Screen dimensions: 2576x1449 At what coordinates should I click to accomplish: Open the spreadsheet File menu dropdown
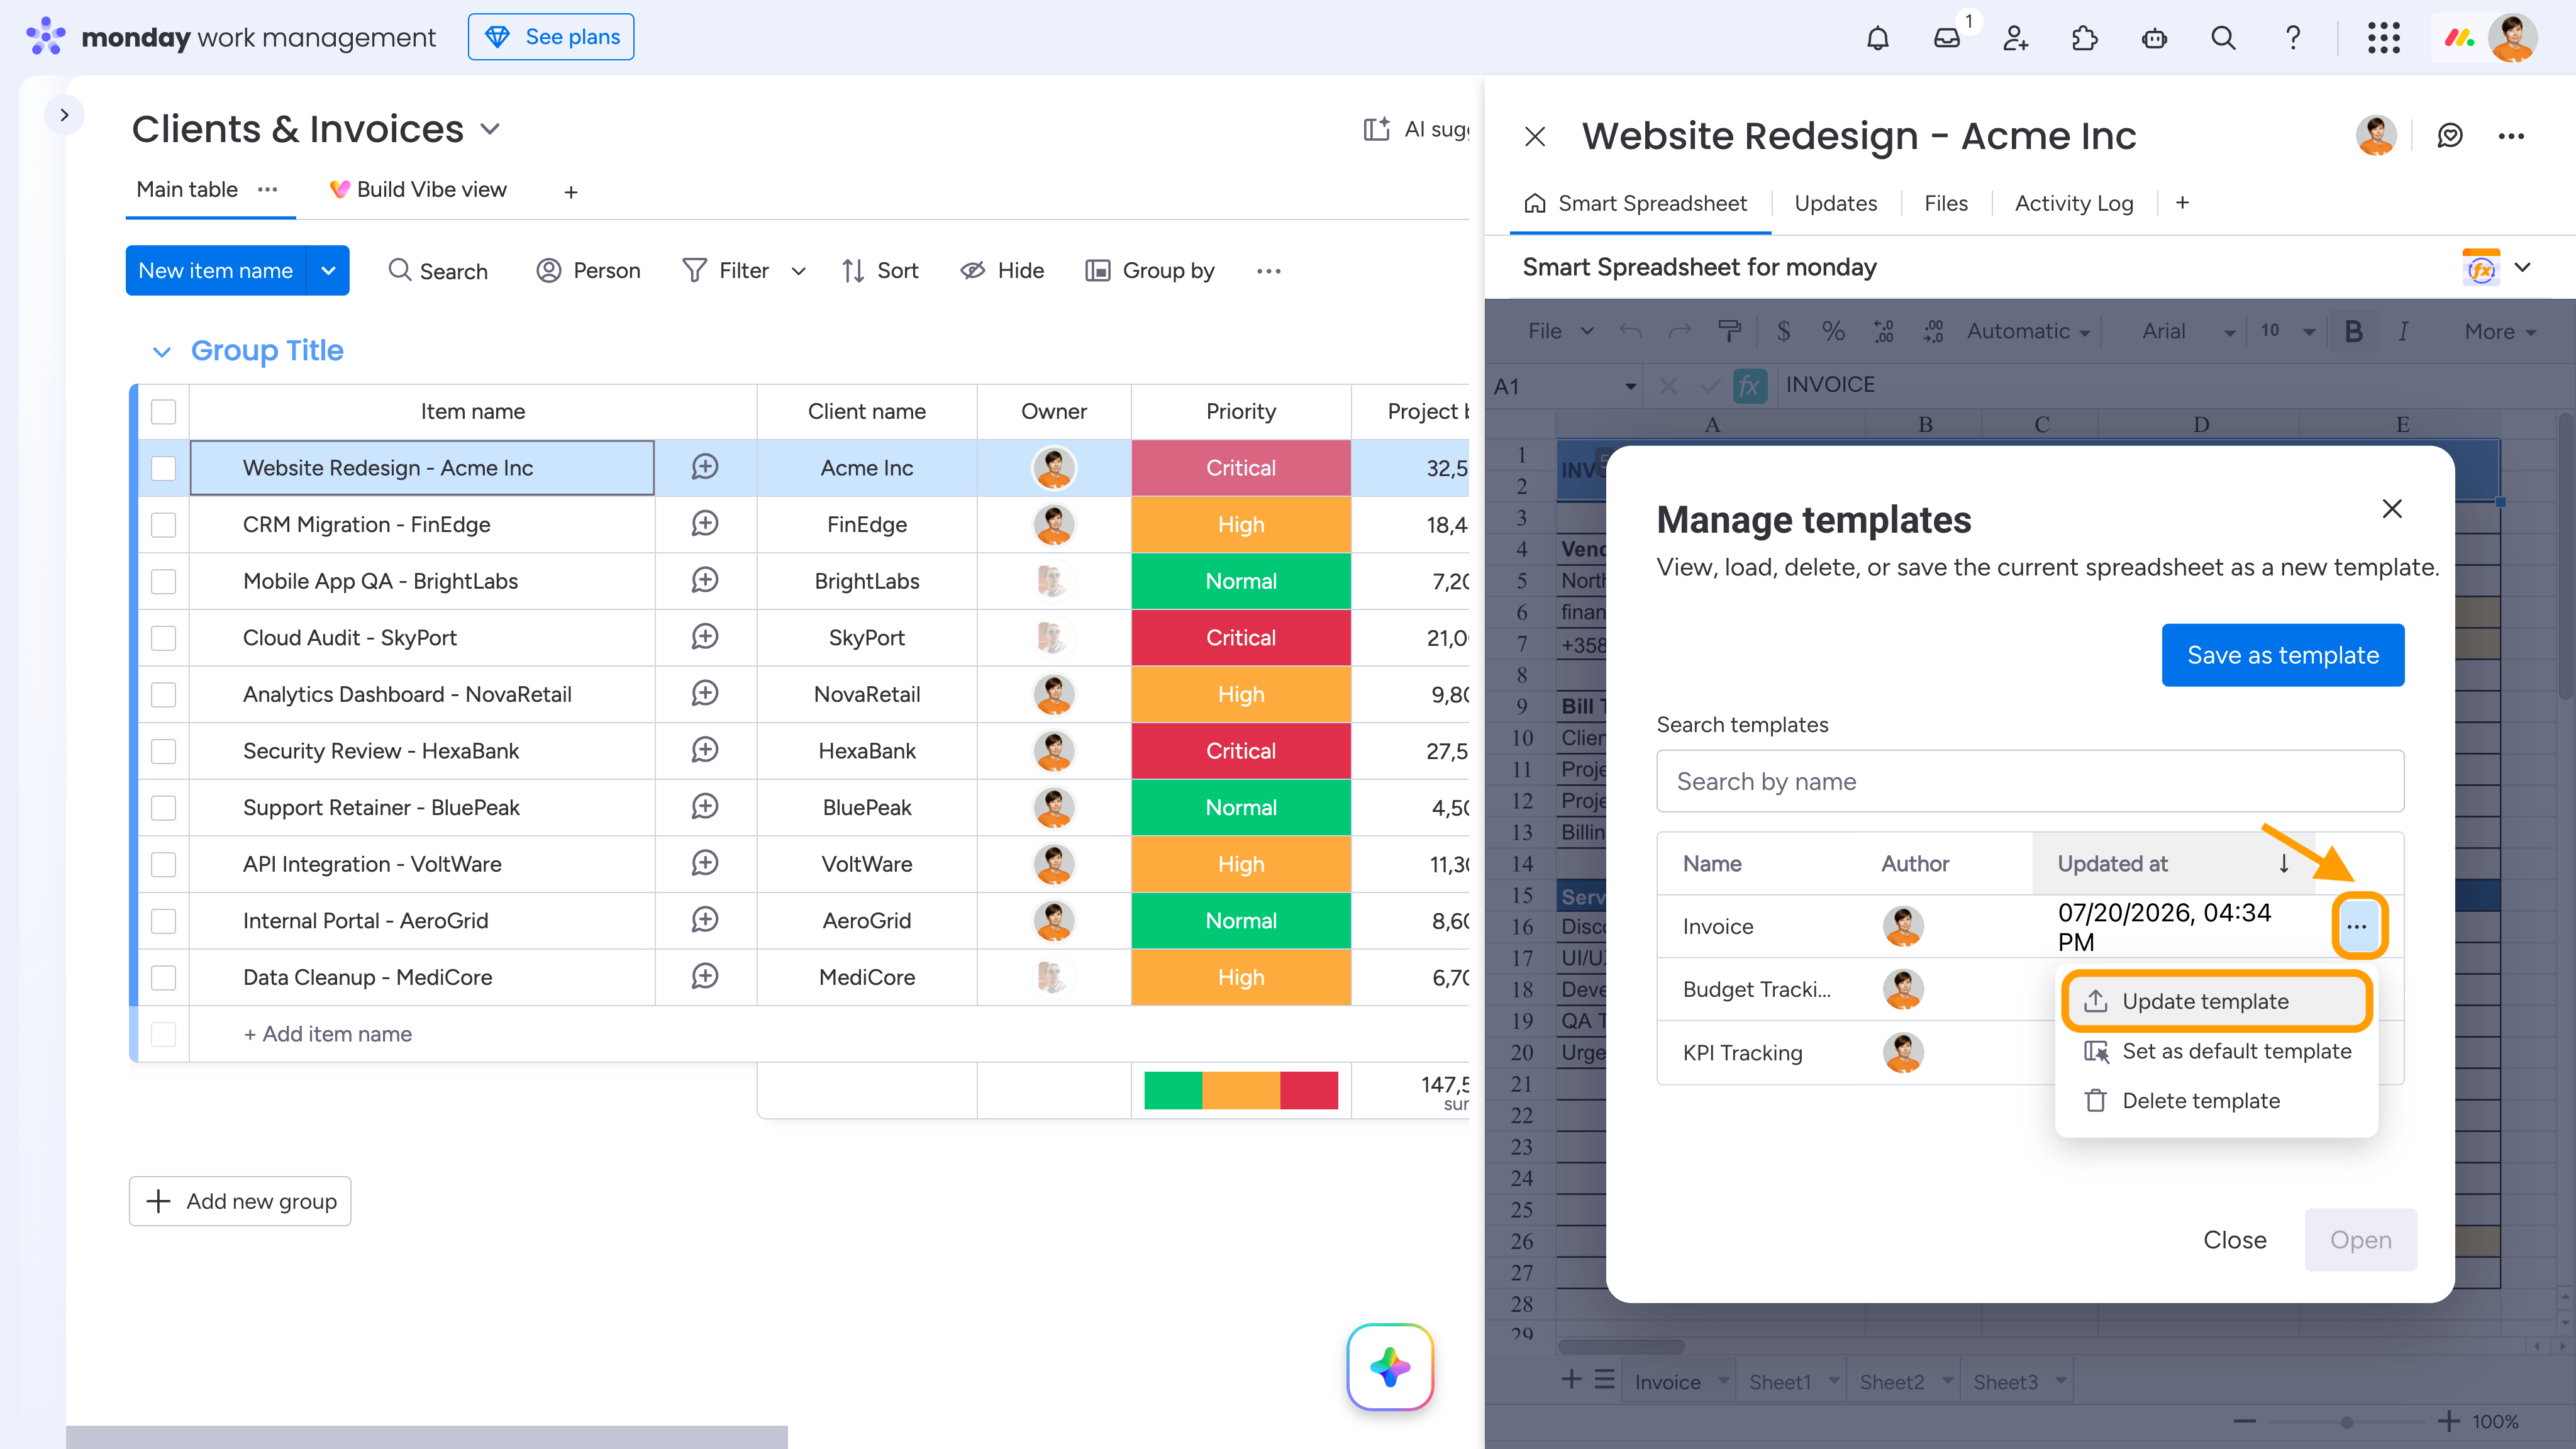coord(1560,331)
